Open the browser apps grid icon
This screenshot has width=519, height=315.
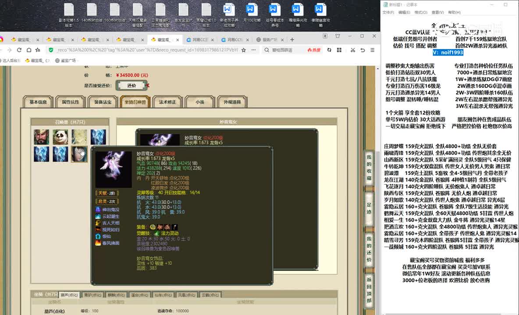pyautogui.click(x=339, y=50)
